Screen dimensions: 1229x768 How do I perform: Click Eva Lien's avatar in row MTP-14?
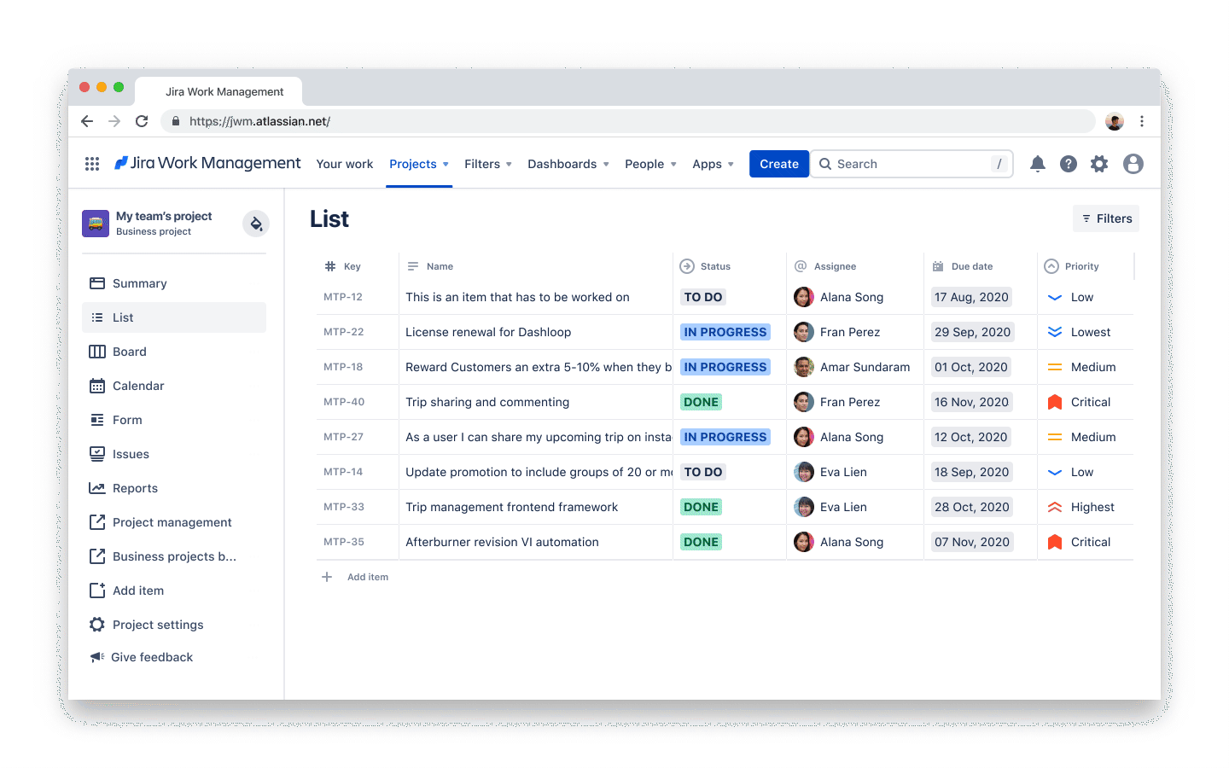pyautogui.click(x=804, y=472)
